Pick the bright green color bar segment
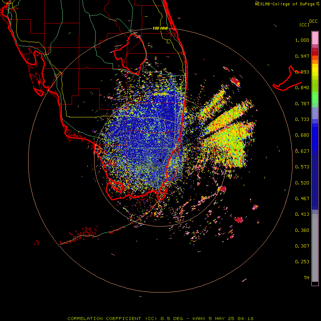This screenshot has width=321, height=321. click(315, 97)
